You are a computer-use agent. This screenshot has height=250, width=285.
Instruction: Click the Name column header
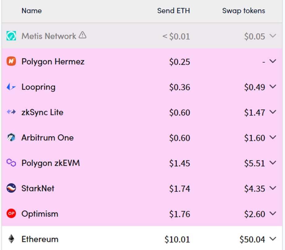click(x=32, y=11)
